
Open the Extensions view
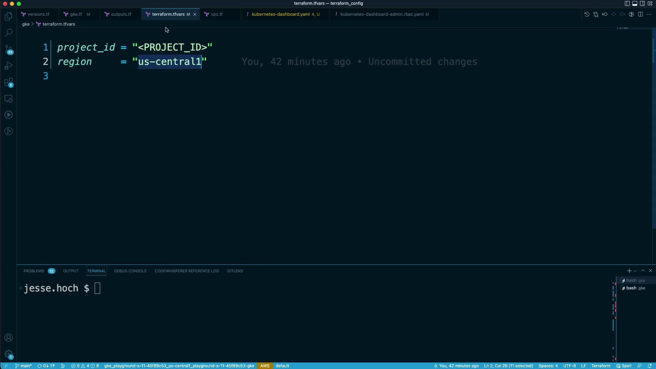point(9,82)
